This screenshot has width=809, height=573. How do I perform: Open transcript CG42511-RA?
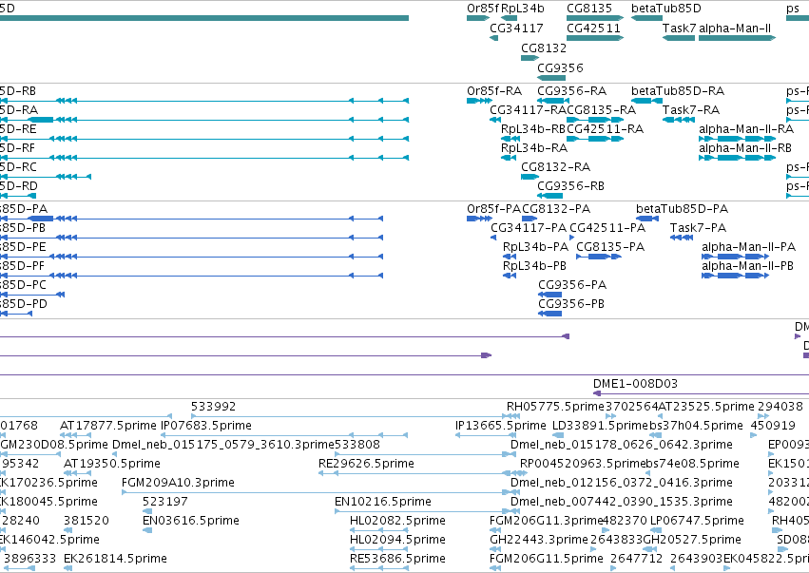605,129
